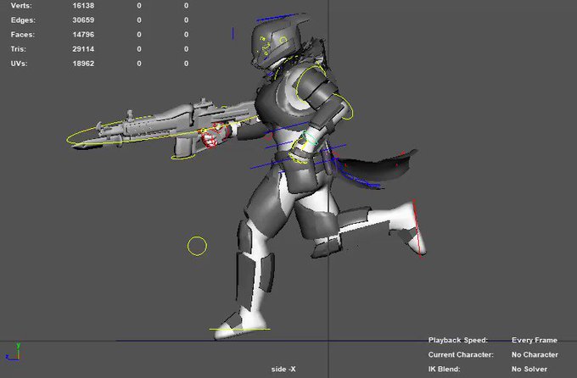Select the short blue vertical control line left of the helmet

232,33
